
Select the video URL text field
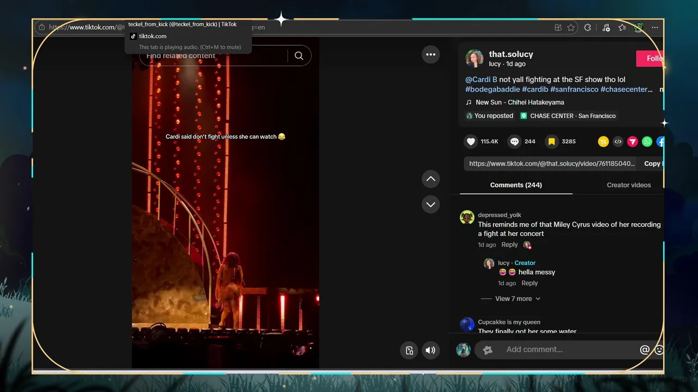[x=552, y=164]
